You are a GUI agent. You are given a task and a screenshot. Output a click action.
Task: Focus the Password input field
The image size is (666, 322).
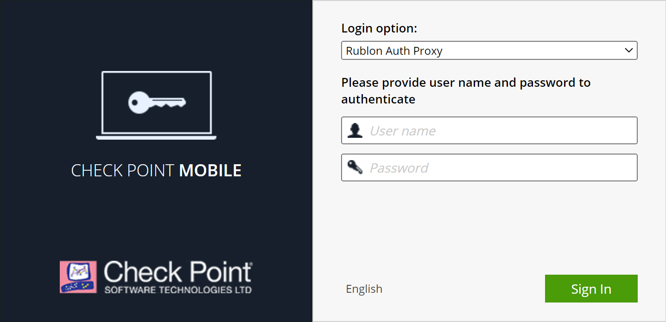point(501,167)
